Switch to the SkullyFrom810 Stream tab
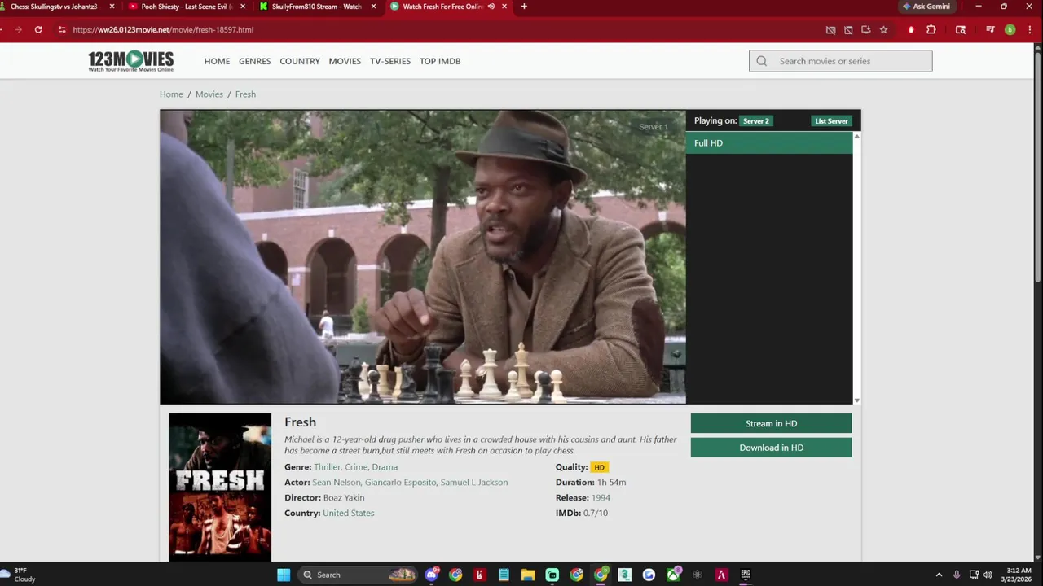The image size is (1043, 586). pos(316,7)
